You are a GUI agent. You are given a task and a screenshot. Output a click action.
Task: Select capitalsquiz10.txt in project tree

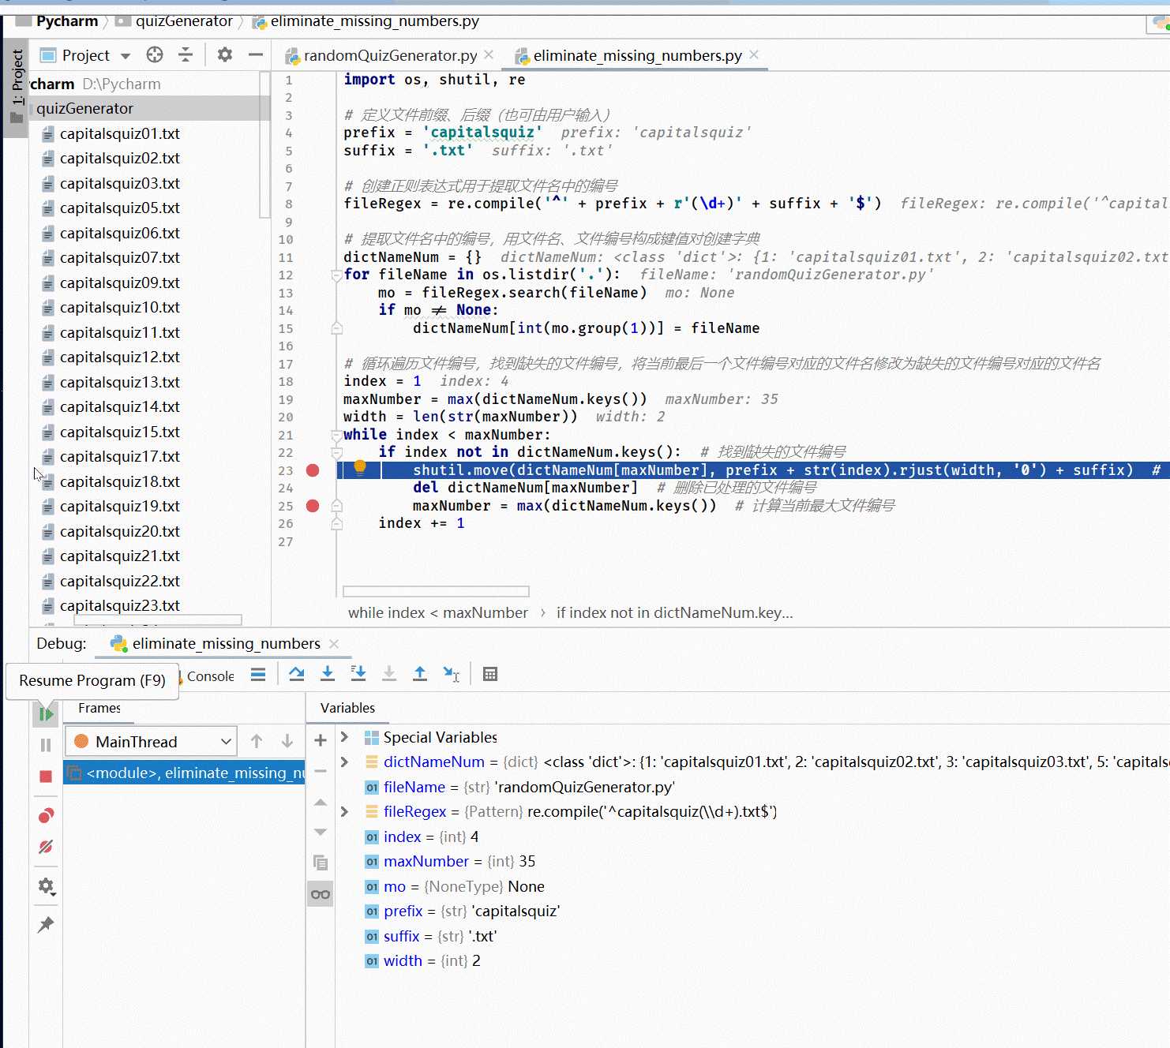tap(119, 307)
